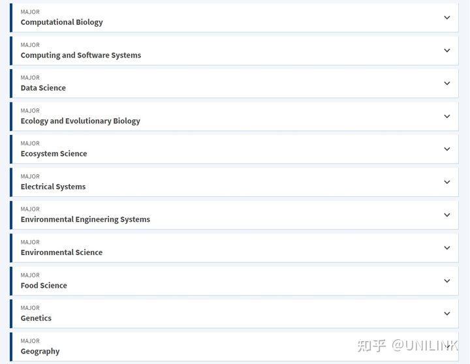
Task: Click chevron icon for Ecosystem Science
Action: pyautogui.click(x=447, y=149)
